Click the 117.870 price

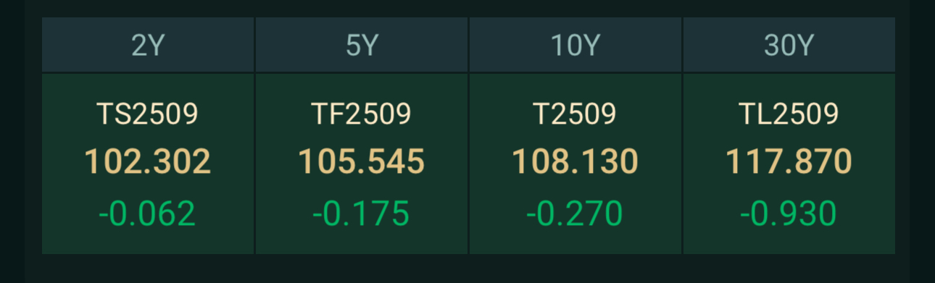789,162
